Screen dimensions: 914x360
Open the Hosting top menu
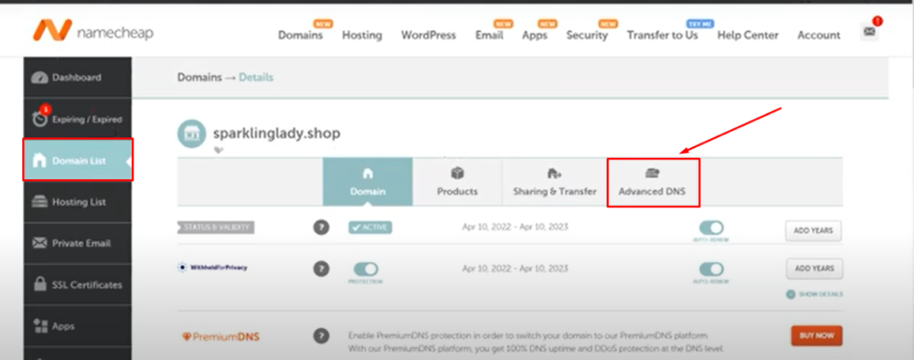(362, 35)
